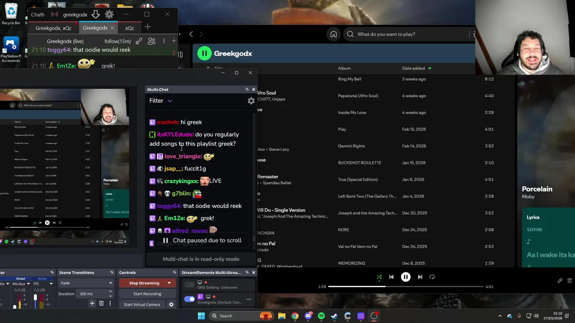The width and height of the screenshot is (575, 323).
Task: Undock the Scene Transitions panel
Action: pos(112,272)
